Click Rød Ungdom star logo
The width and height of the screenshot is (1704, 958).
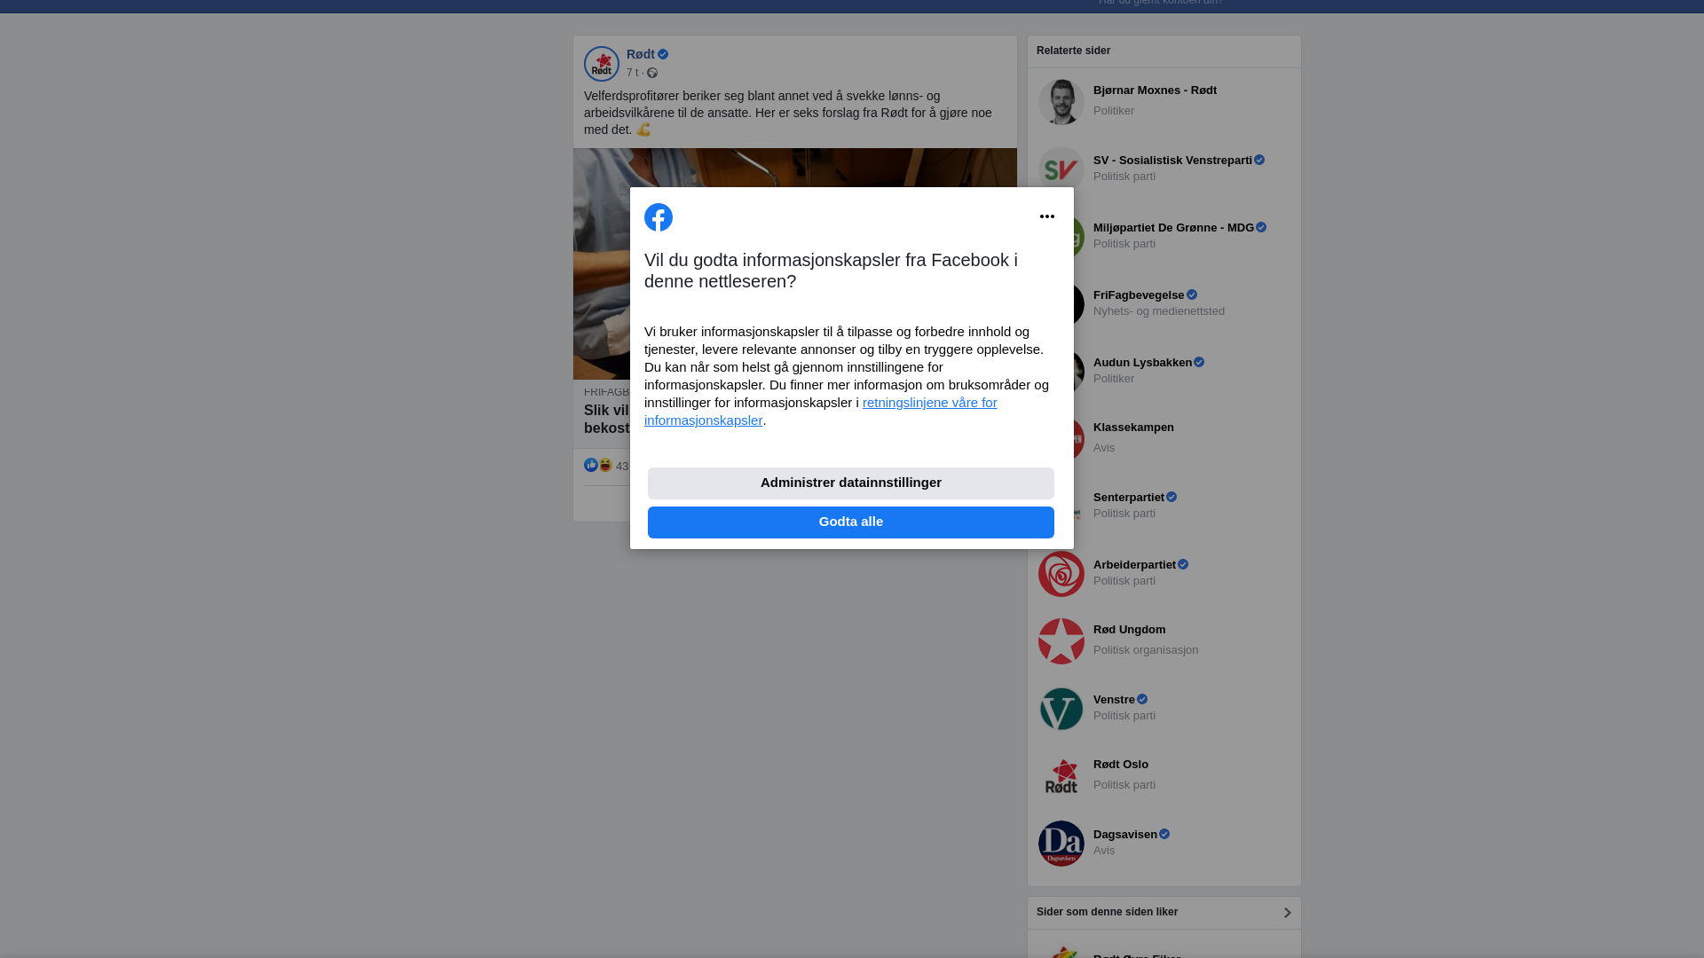(1061, 641)
